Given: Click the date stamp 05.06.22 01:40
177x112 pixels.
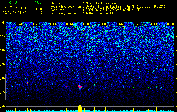Looking at the screenshot, I should pos(14,13).
